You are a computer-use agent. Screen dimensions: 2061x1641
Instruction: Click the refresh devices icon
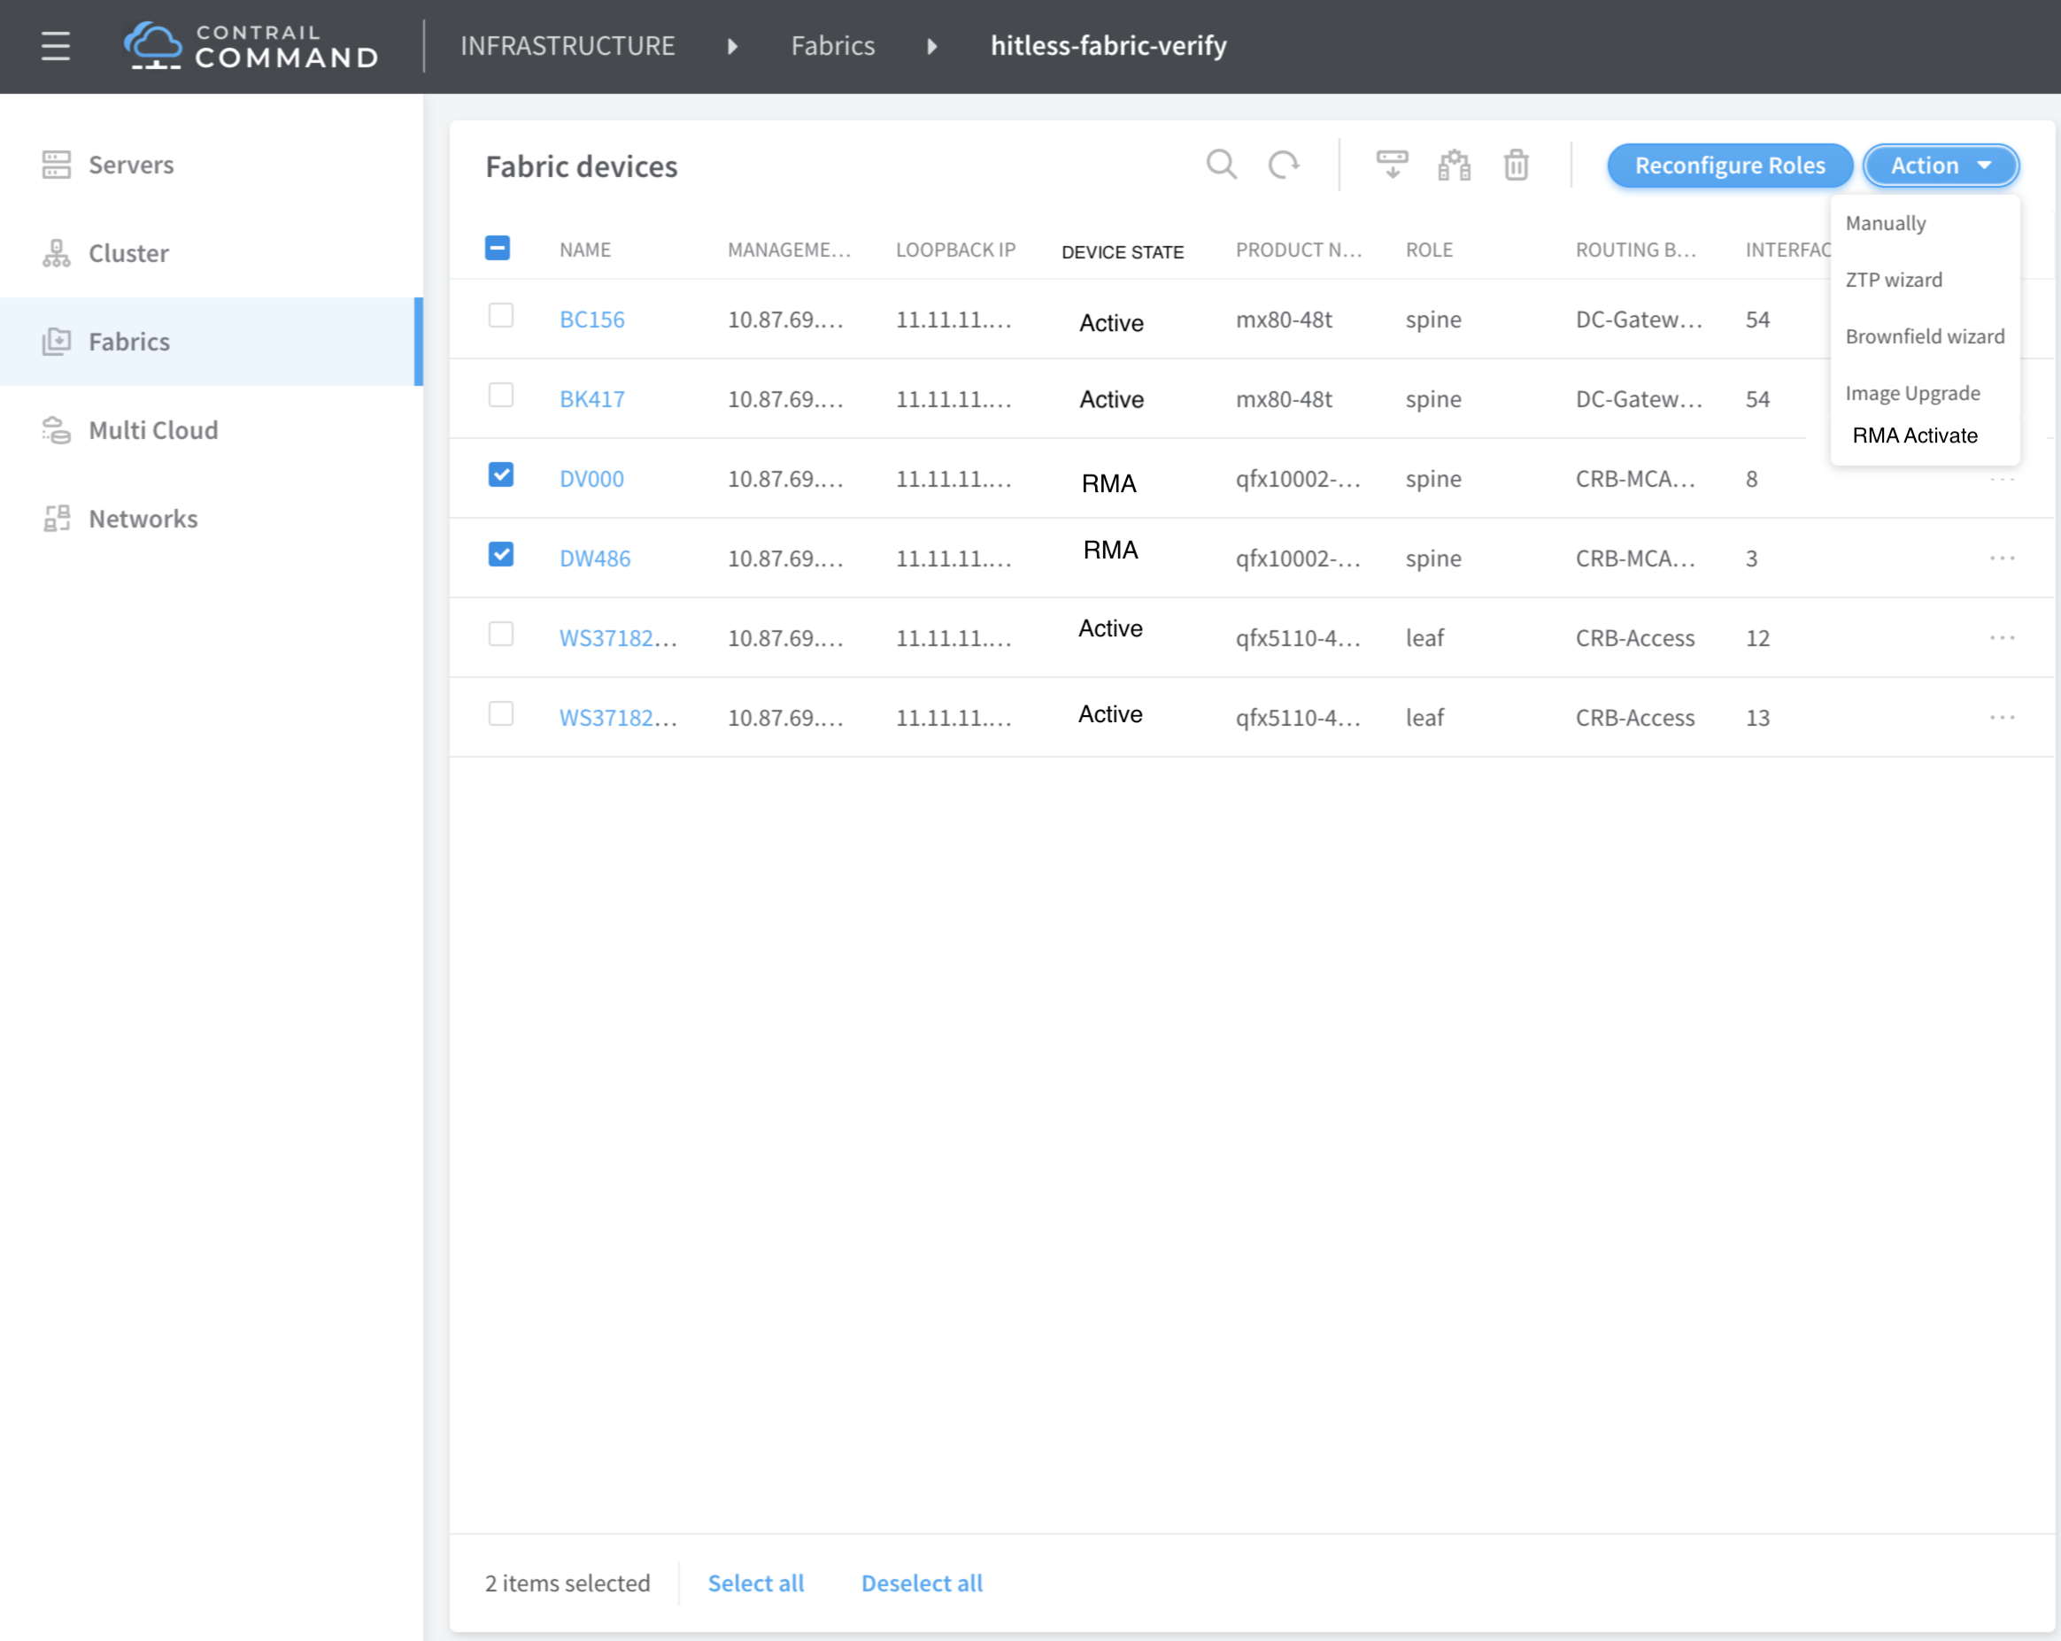[1283, 166]
